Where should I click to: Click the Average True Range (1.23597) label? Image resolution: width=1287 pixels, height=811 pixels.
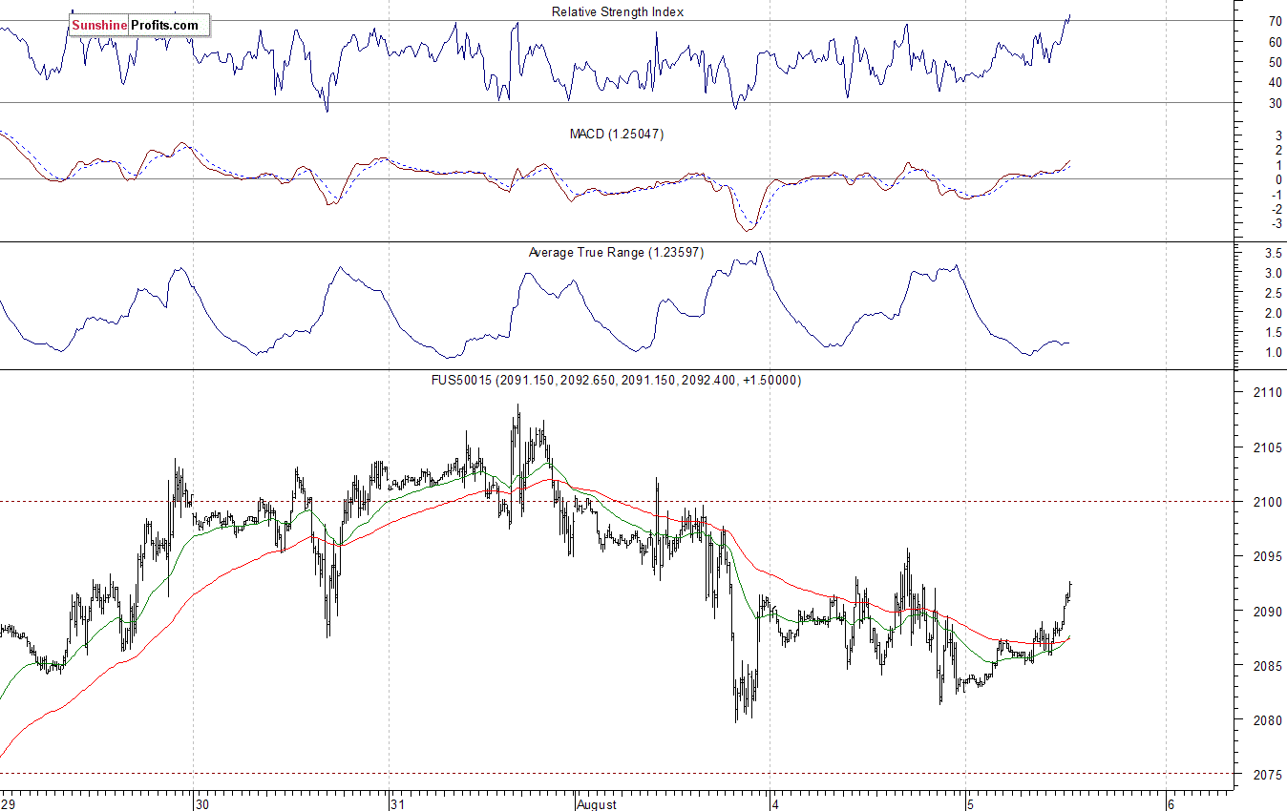click(x=617, y=252)
